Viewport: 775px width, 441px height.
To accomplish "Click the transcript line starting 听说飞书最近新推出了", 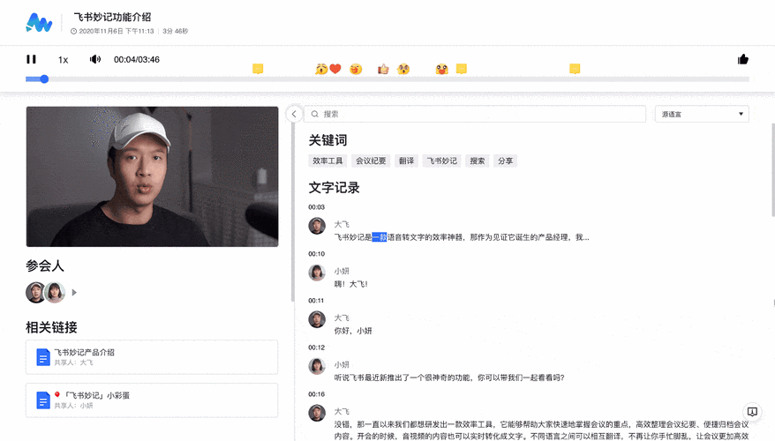I will (449, 377).
